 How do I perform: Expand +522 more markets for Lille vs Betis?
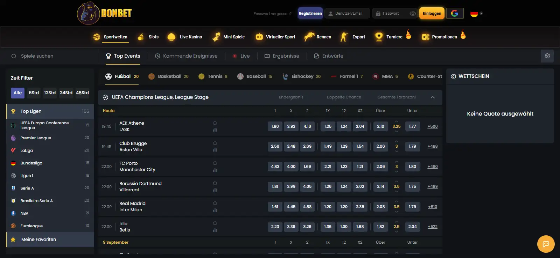433,227
